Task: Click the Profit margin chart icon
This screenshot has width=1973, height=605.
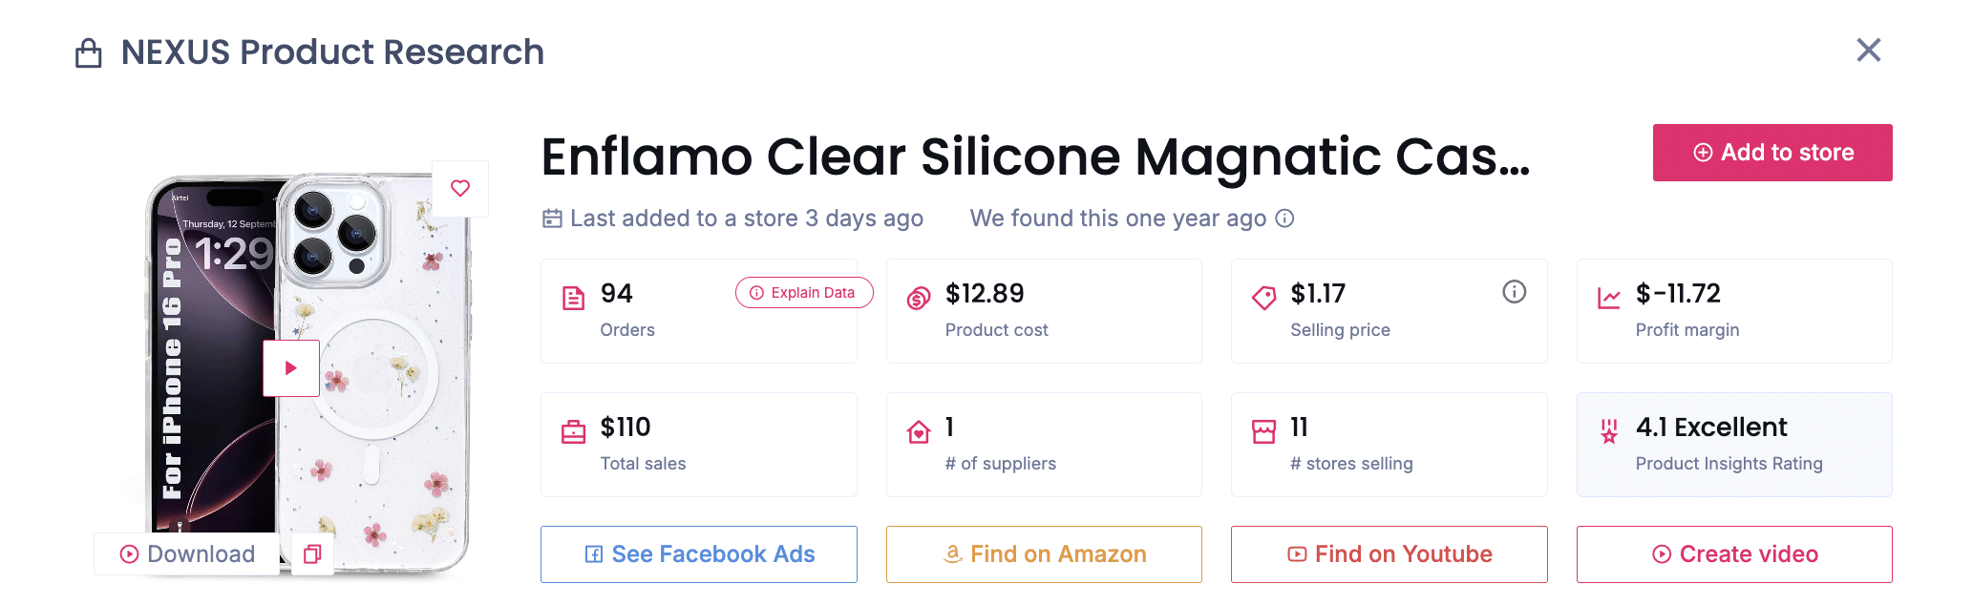Action: 1608,299
